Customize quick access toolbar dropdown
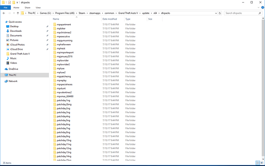Image resolution: width=265 pixels, height=166 pixels. [x=17, y=3]
